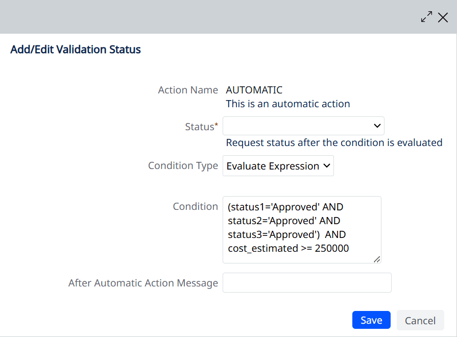
Task: Click the After Automatic Action Message label
Action: click(x=143, y=283)
